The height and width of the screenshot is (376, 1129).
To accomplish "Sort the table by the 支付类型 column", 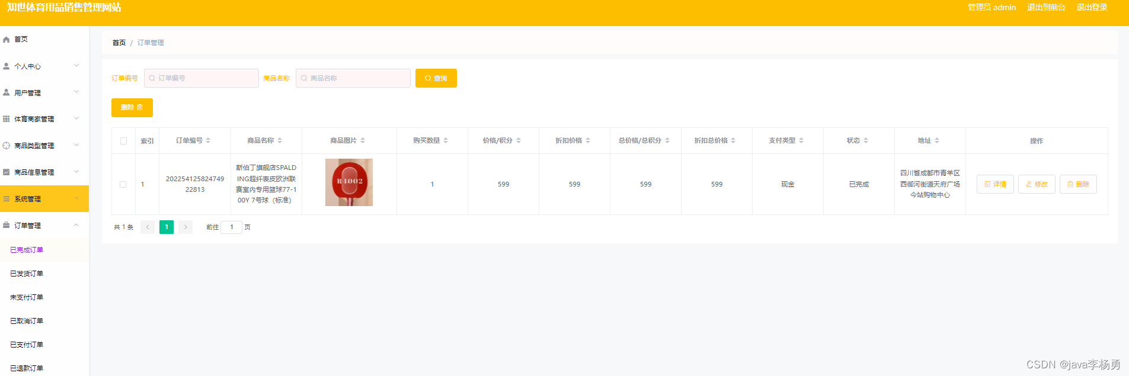I will [801, 141].
